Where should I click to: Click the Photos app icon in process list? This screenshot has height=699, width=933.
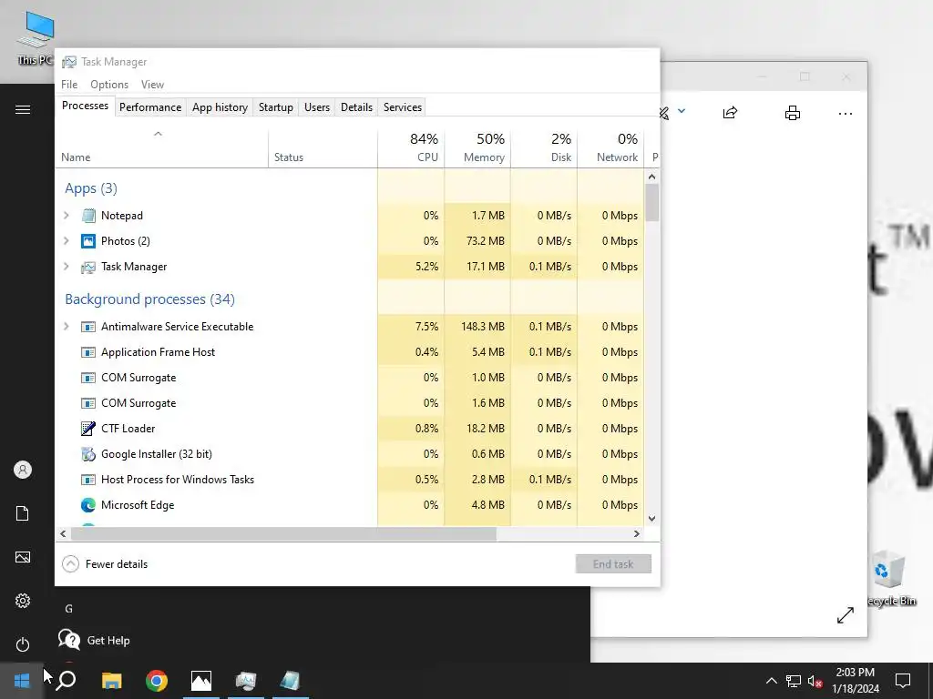pyautogui.click(x=88, y=241)
